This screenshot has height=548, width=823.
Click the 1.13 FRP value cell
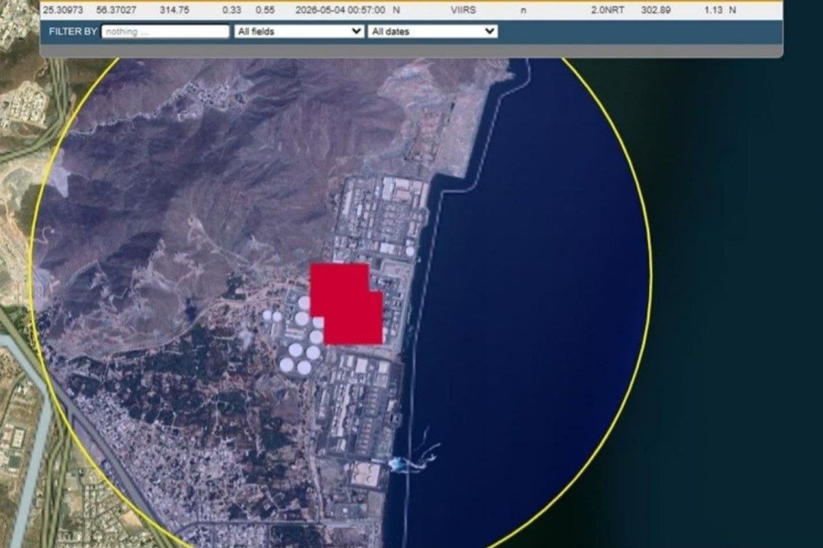pyautogui.click(x=713, y=10)
